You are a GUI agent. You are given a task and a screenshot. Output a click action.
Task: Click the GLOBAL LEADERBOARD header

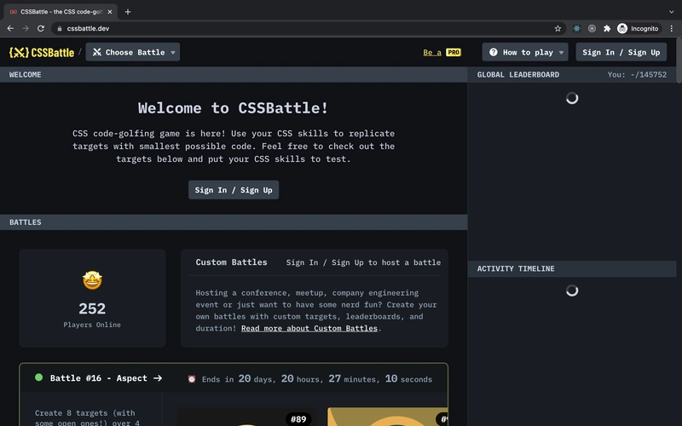[x=518, y=75]
